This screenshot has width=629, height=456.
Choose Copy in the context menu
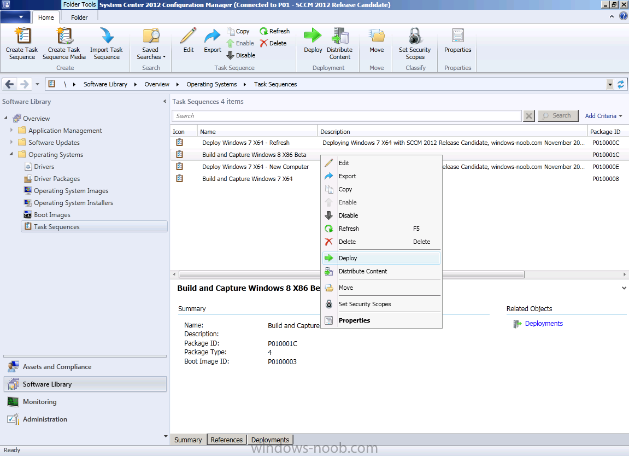pos(381,189)
